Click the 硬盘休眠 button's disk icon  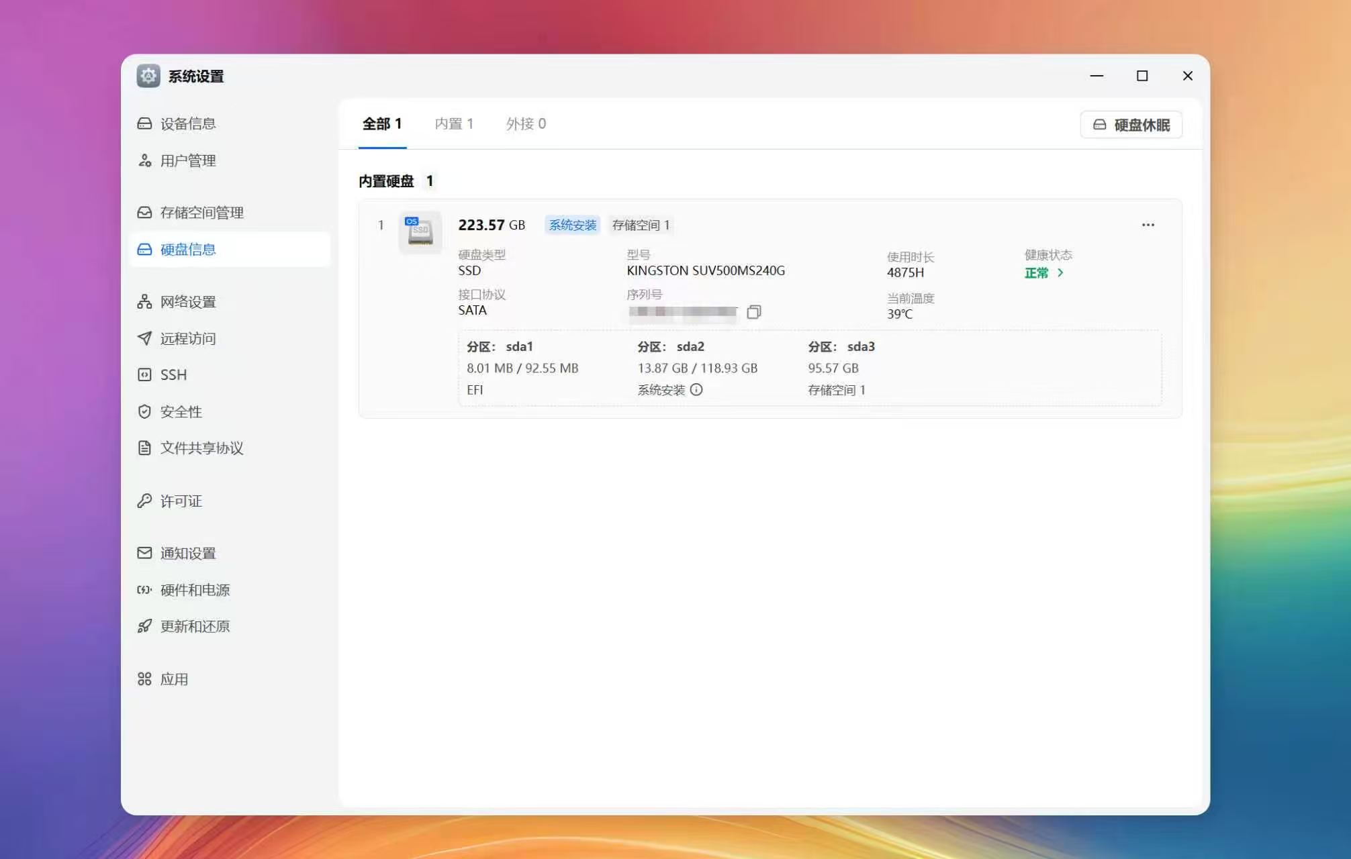point(1099,125)
